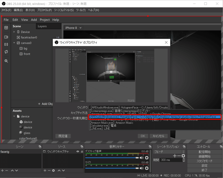Click the search magnifier icon in Spark AR sidebar

click(6, 61)
